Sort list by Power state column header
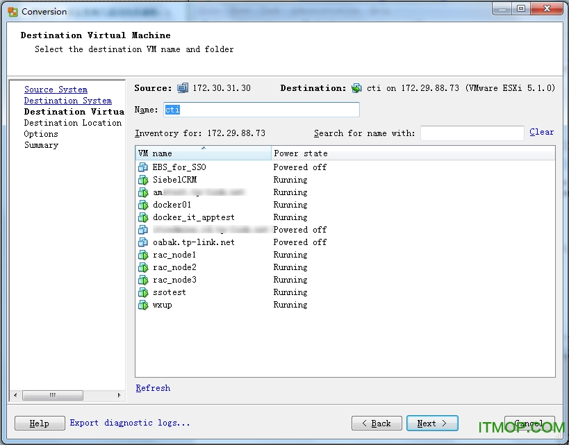The image size is (569, 445). tap(413, 153)
